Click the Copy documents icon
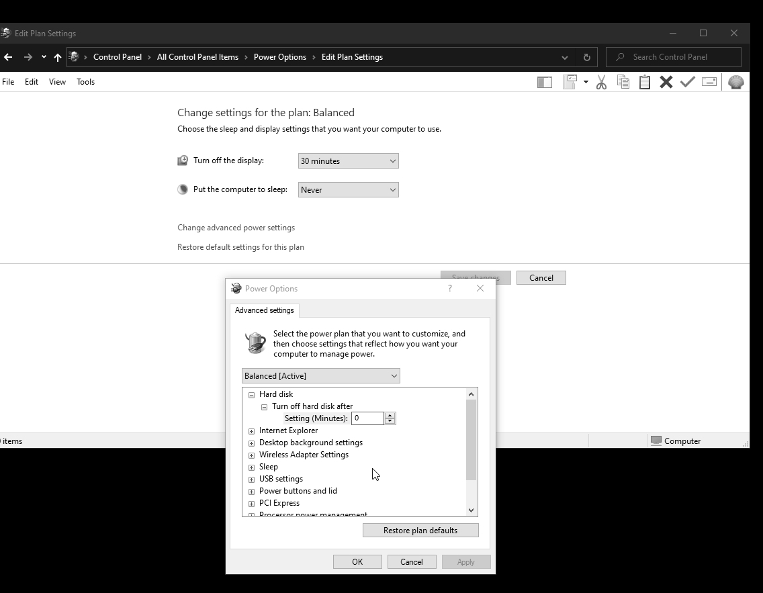This screenshot has height=593, width=763. [623, 82]
